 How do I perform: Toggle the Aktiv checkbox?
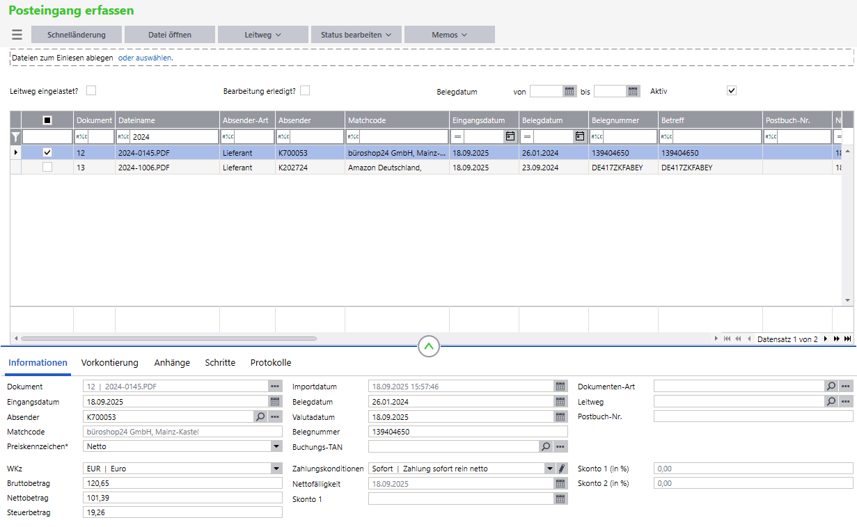pyautogui.click(x=731, y=90)
